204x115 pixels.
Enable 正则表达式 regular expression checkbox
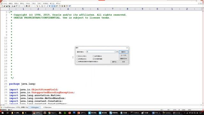77,59
